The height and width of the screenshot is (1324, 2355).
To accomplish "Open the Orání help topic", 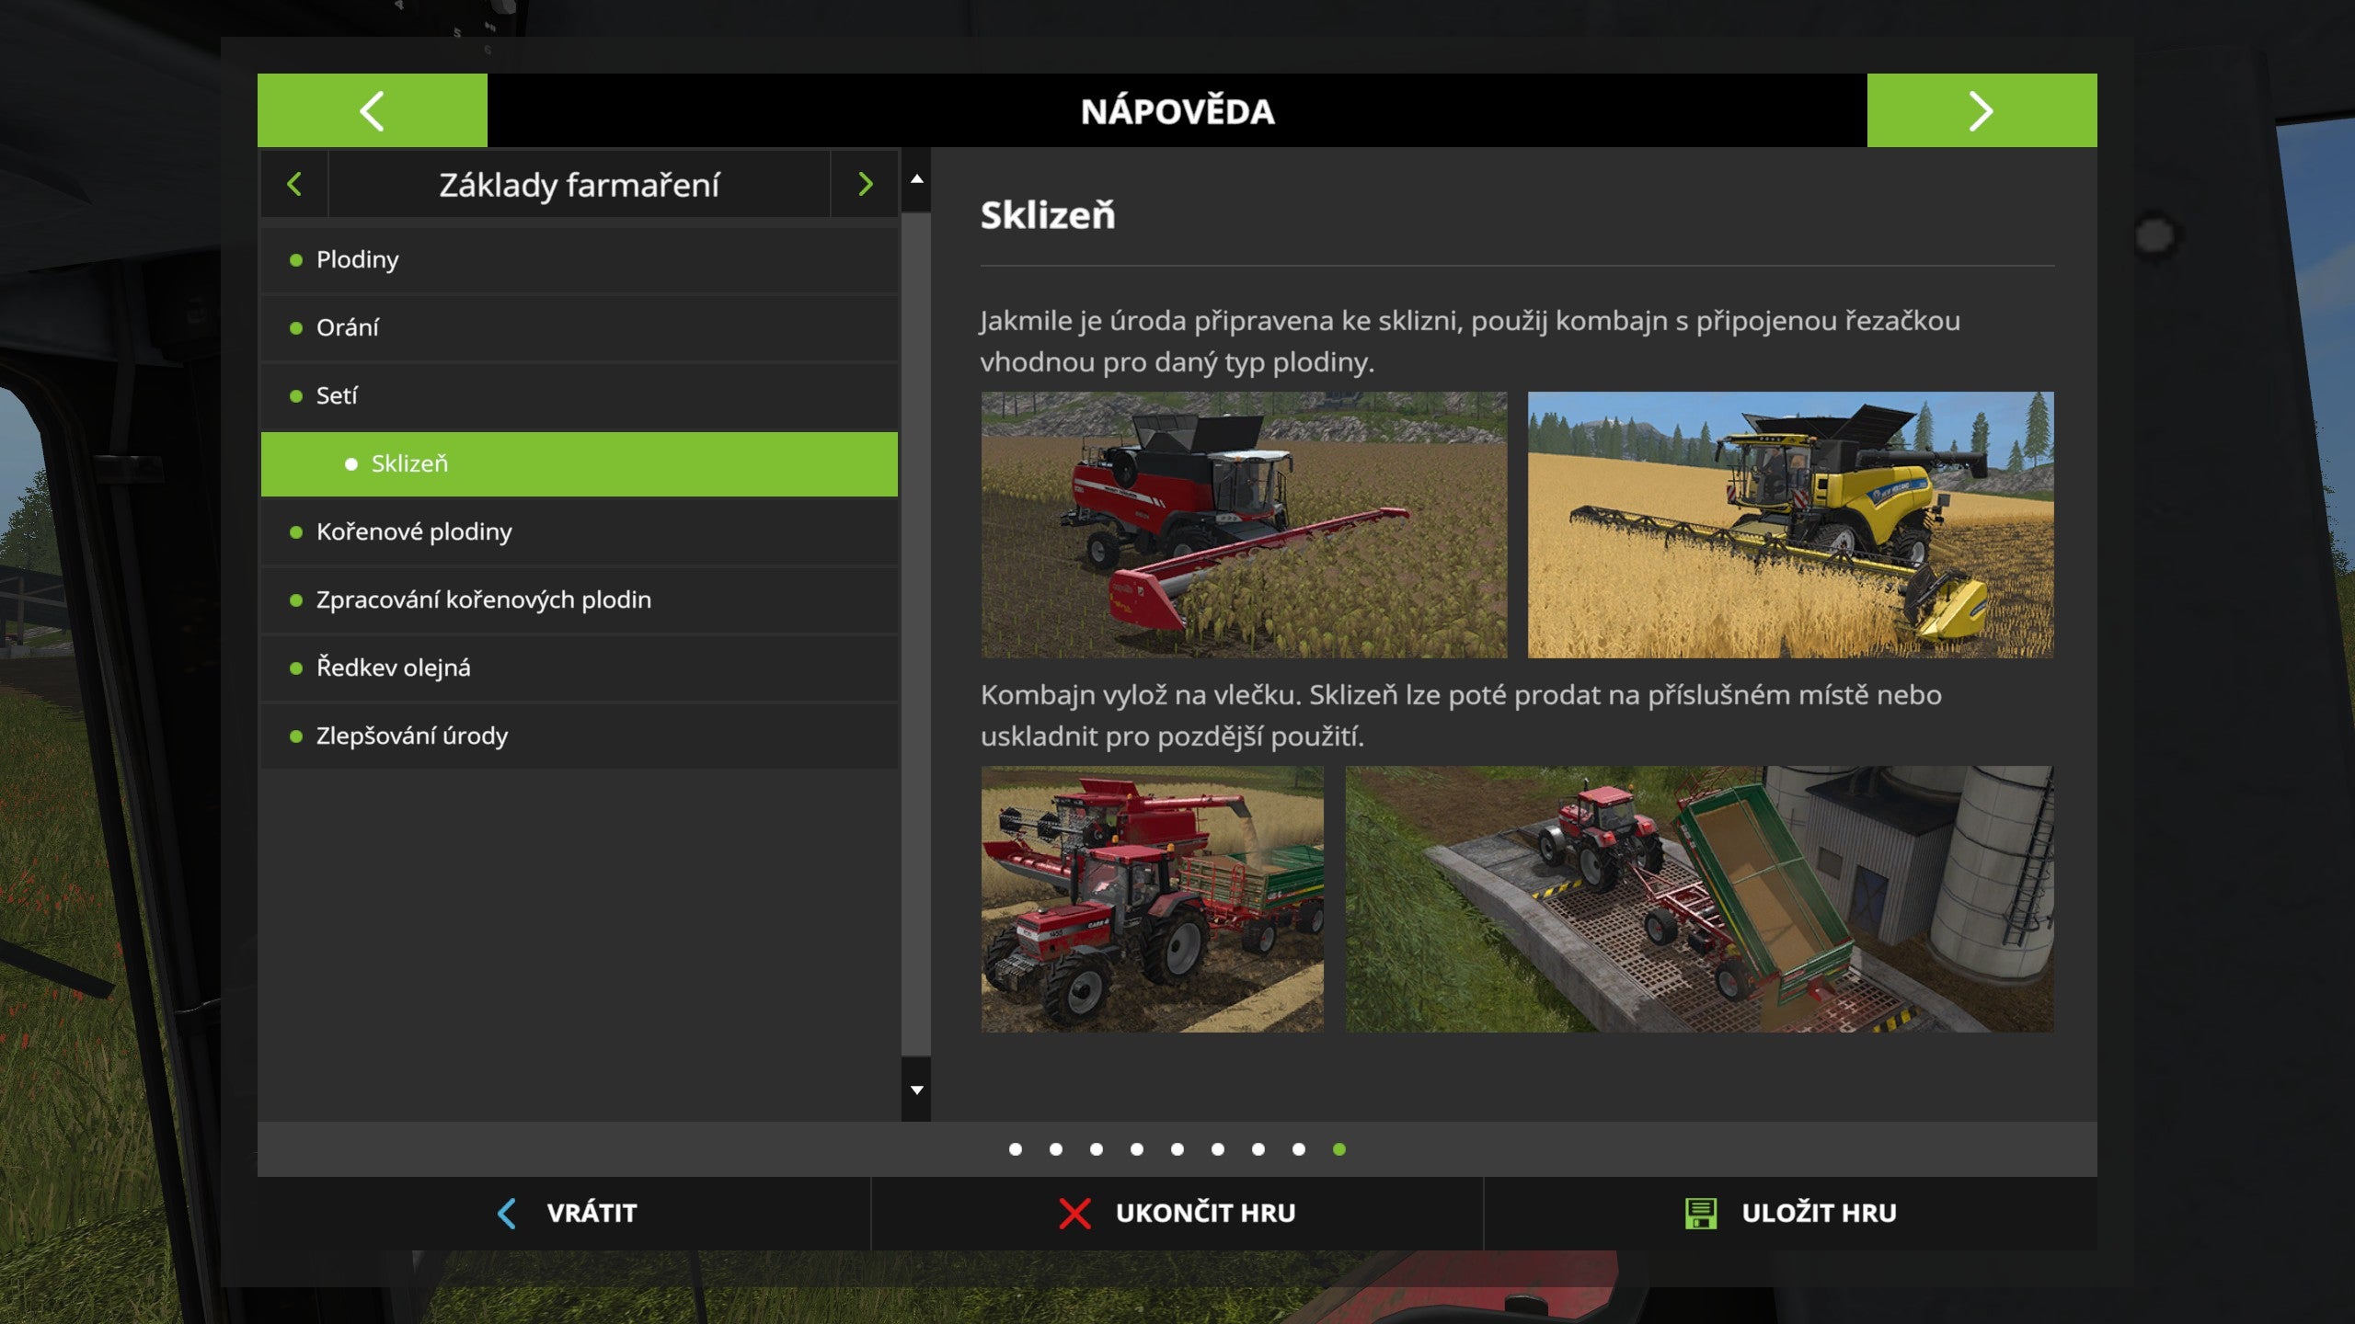I will point(580,327).
